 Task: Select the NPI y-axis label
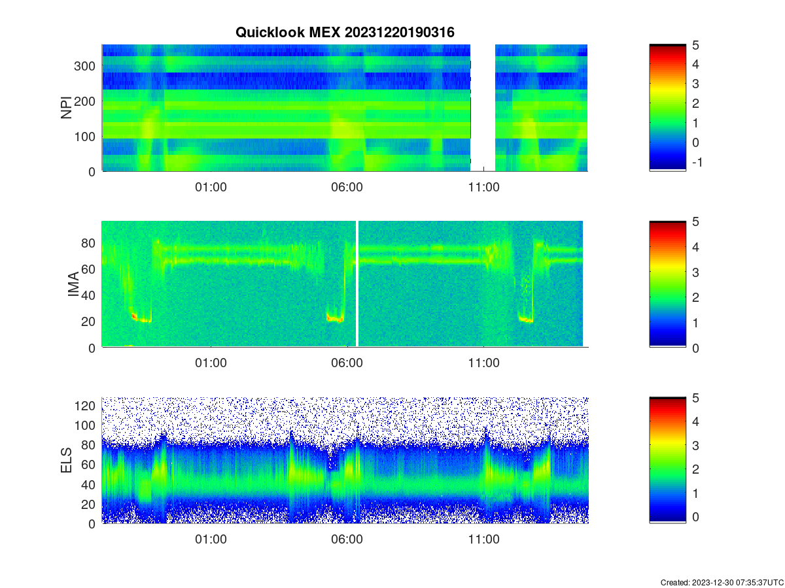click(66, 108)
